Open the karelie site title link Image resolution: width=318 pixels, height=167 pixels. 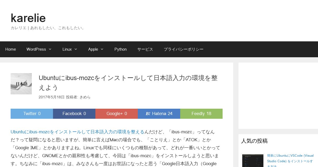click(28, 18)
